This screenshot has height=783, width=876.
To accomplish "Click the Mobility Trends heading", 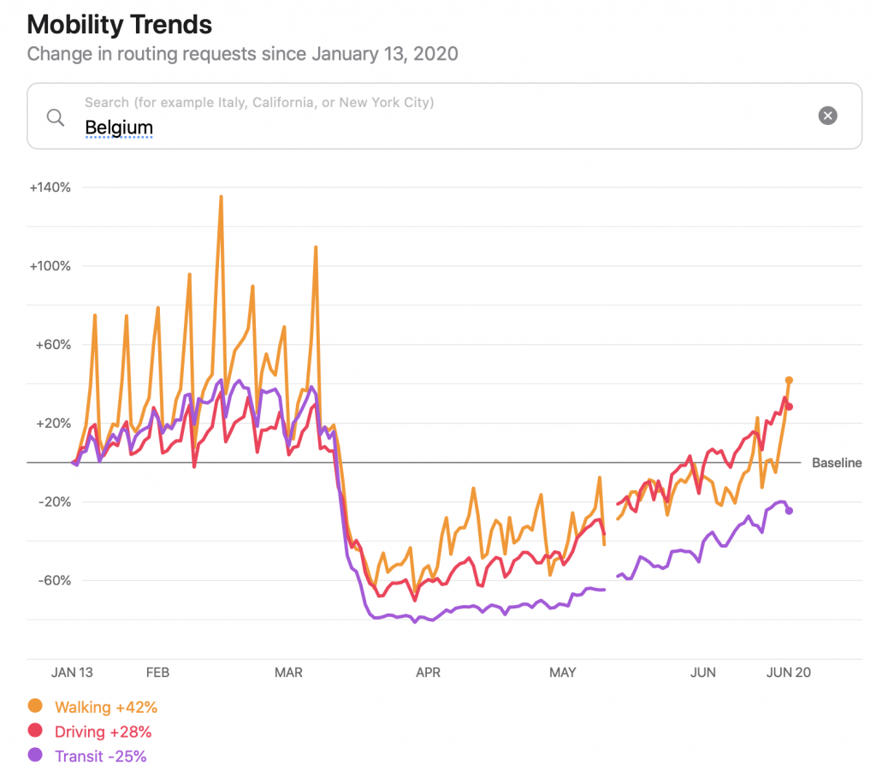I will pyautogui.click(x=120, y=24).
